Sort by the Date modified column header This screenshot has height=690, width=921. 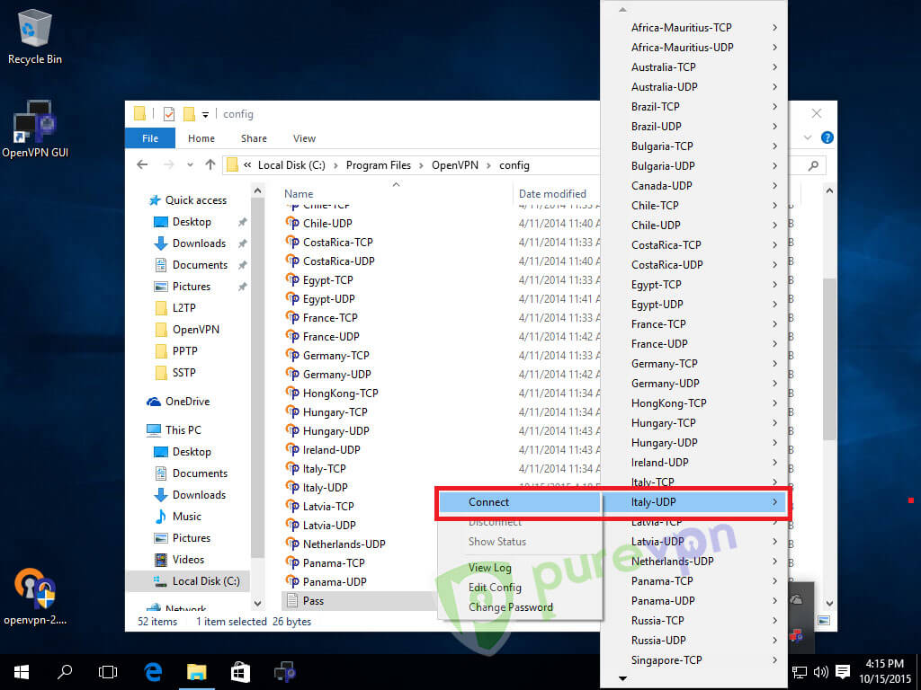(x=552, y=194)
